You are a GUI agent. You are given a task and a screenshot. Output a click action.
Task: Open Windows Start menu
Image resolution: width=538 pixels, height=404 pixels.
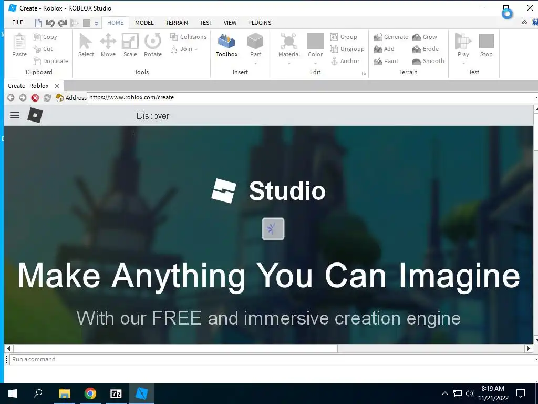(x=13, y=393)
